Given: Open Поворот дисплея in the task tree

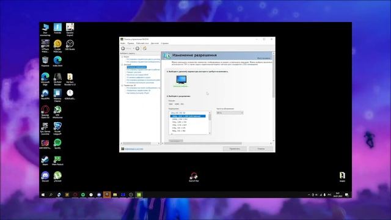Looking at the screenshot, I should pos(134,72).
